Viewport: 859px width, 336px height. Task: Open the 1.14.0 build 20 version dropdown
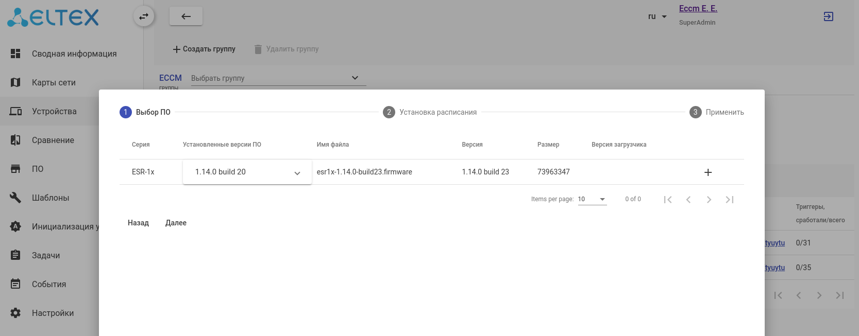point(247,172)
